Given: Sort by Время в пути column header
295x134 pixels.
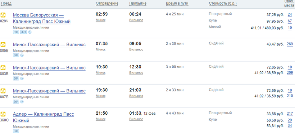Looking at the screenshot, I should (177, 3).
